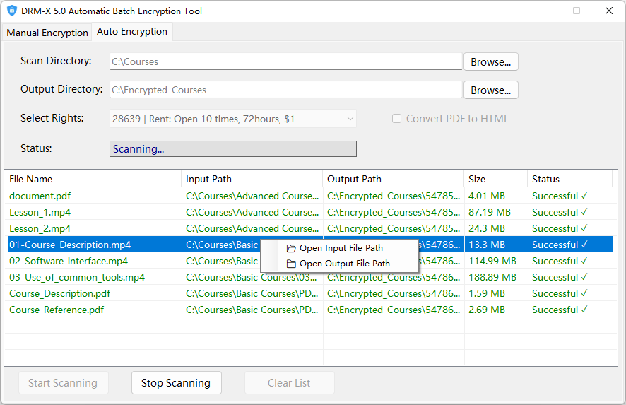Sort by Size column header
Screen dimensions: 626x405
[x=496, y=179]
